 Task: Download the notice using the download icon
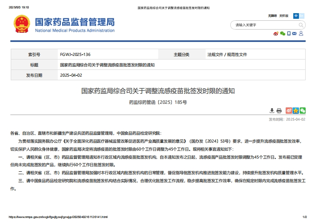point(272,111)
